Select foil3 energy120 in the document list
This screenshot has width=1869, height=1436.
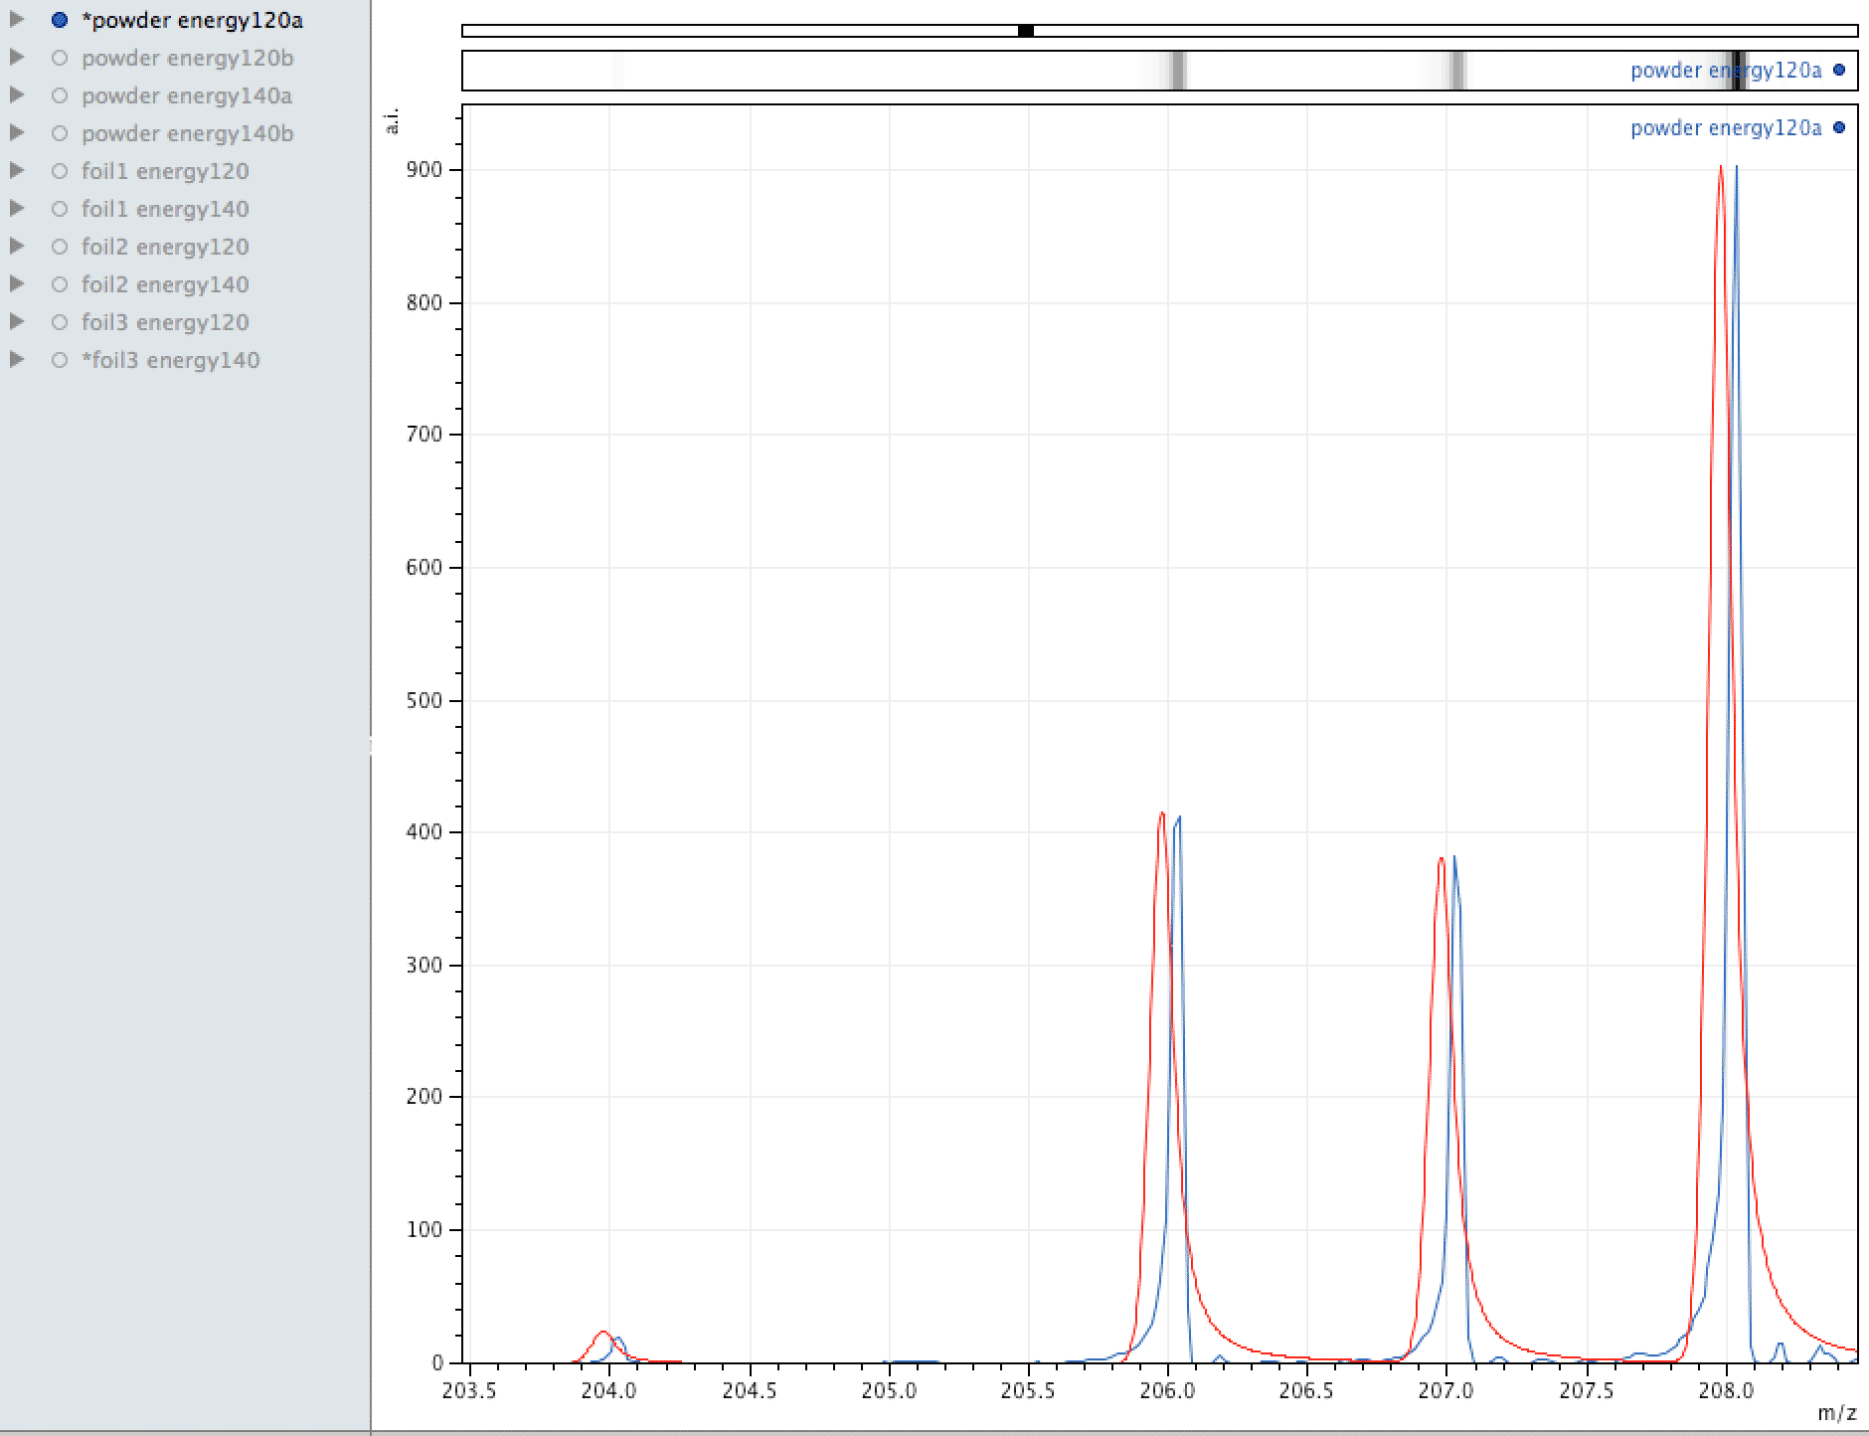point(165,322)
